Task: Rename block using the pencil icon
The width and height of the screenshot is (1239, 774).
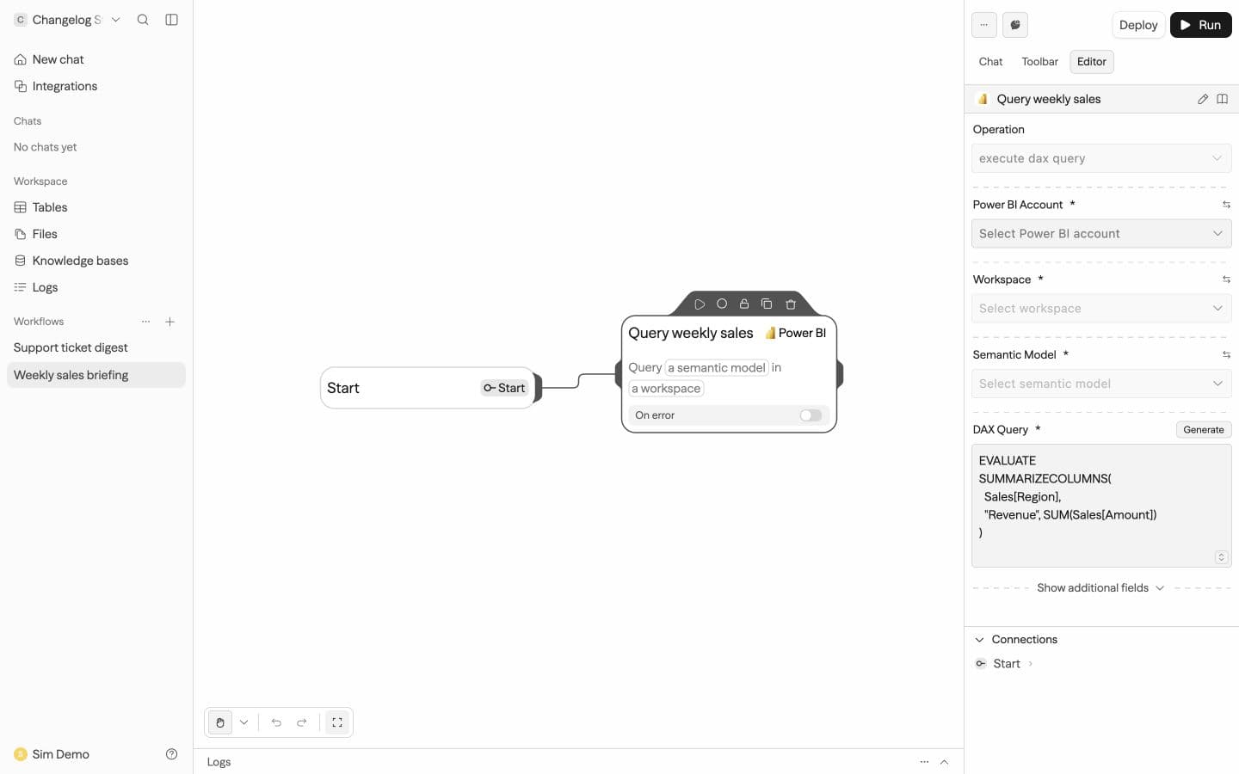Action: click(x=1203, y=99)
